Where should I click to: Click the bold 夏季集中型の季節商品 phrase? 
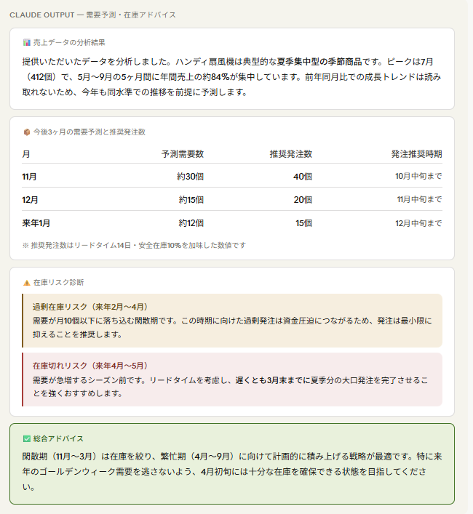pyautogui.click(x=319, y=62)
